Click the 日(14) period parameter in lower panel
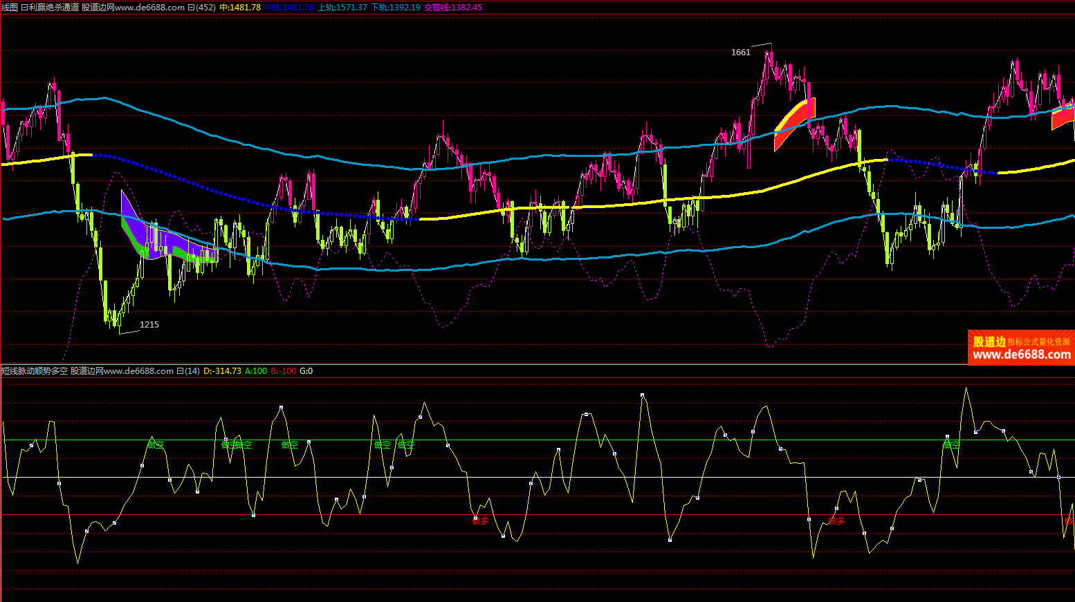The height and width of the screenshot is (602, 1075). pos(188,371)
